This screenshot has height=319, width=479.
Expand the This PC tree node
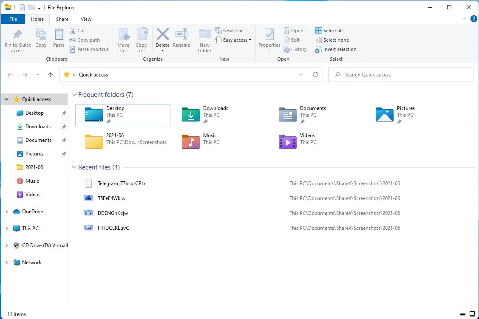tap(6, 229)
